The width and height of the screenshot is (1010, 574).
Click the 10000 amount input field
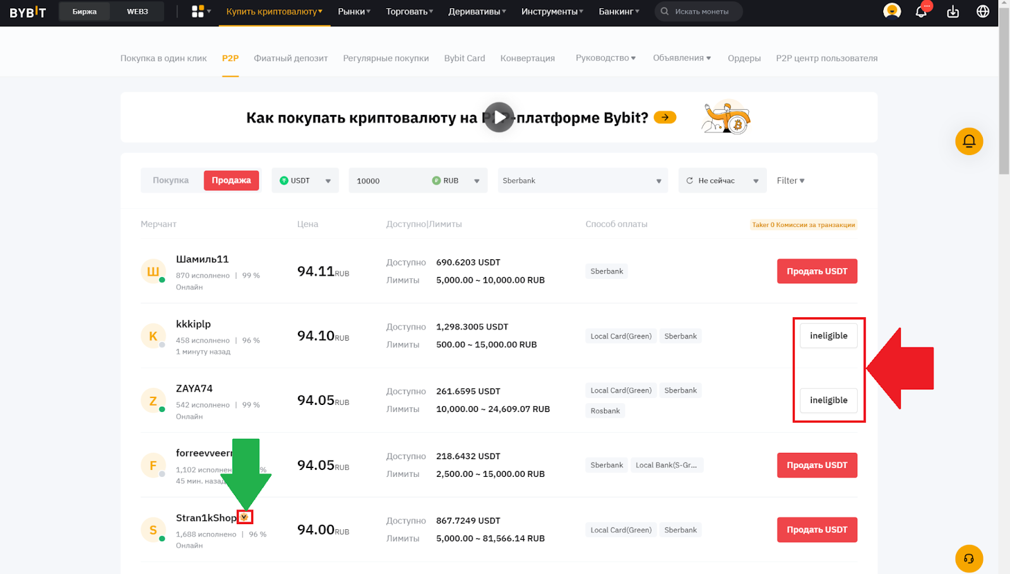click(x=389, y=180)
